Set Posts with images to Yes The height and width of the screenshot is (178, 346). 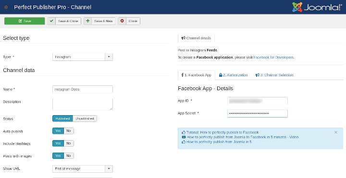tap(58, 156)
